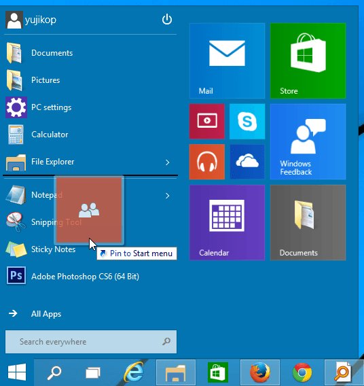Open the Windows Feedback tile
This screenshot has height=386, width=364.
pyautogui.click(x=308, y=141)
